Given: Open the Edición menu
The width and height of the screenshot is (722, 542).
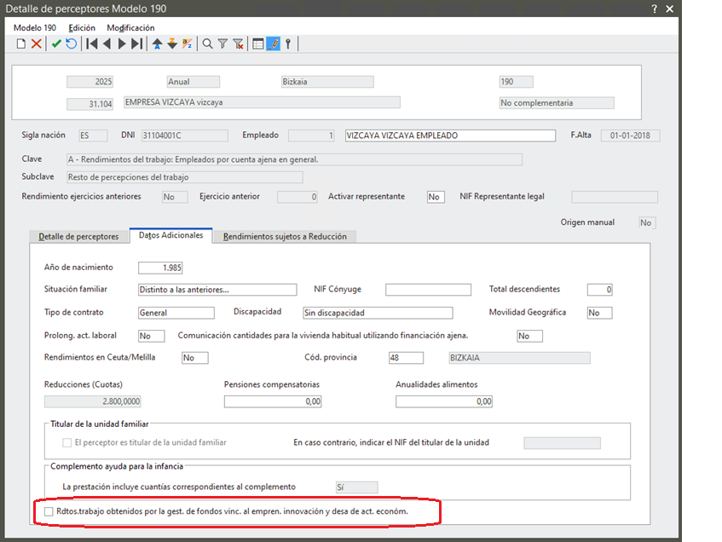Looking at the screenshot, I should click(82, 28).
